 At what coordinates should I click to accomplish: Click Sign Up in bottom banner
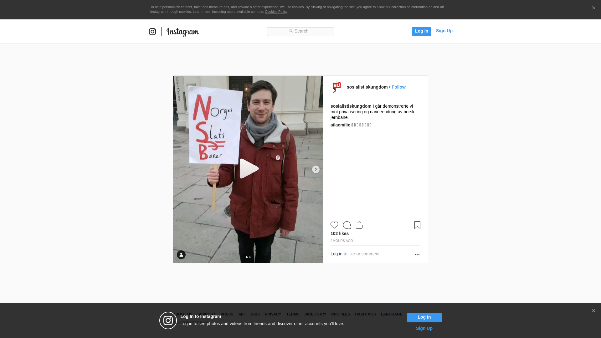pos(424,328)
